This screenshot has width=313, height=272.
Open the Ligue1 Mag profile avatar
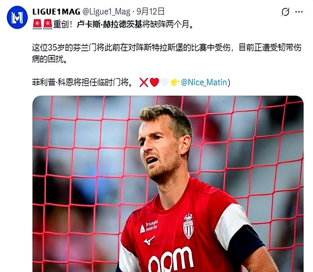(17, 17)
